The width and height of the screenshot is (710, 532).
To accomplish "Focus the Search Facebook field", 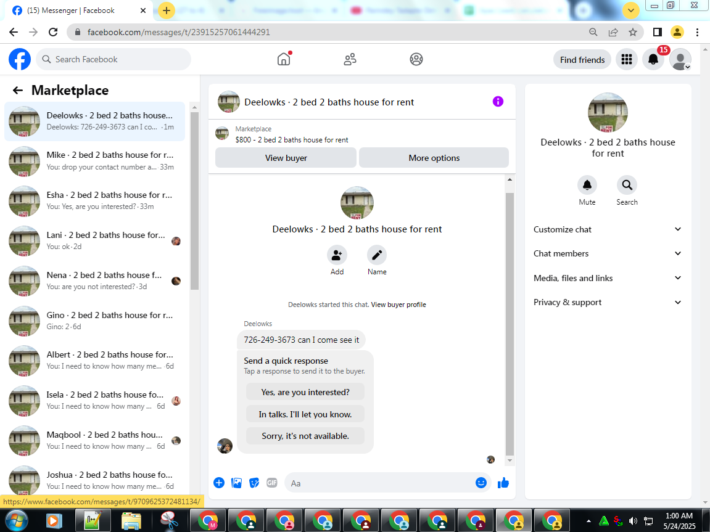I will click(x=114, y=59).
